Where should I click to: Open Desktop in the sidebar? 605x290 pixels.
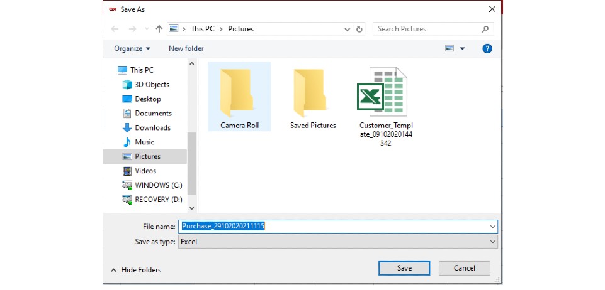[x=142, y=99]
